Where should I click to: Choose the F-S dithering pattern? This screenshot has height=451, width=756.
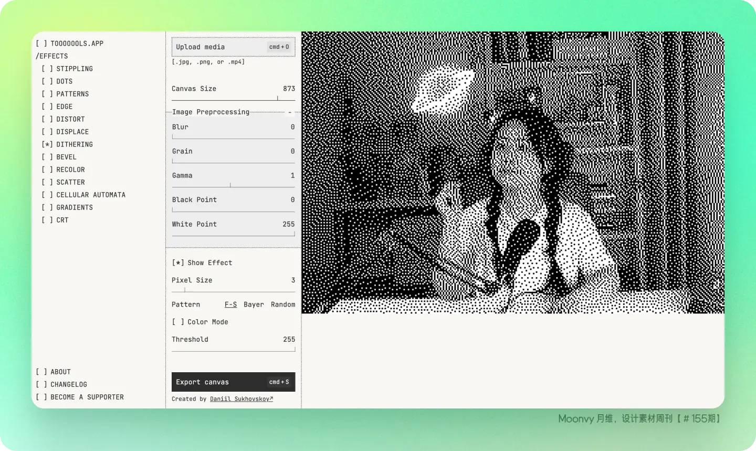coord(230,305)
